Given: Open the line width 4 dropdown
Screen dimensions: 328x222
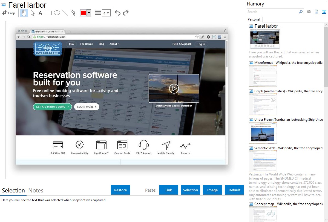Looking at the screenshot, I should (106, 13).
